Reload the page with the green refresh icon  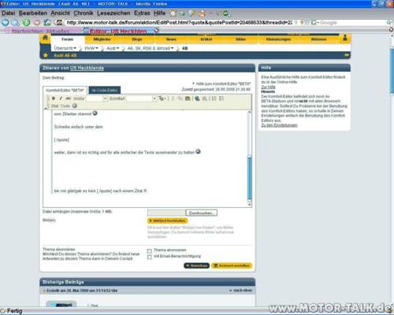click(26, 23)
